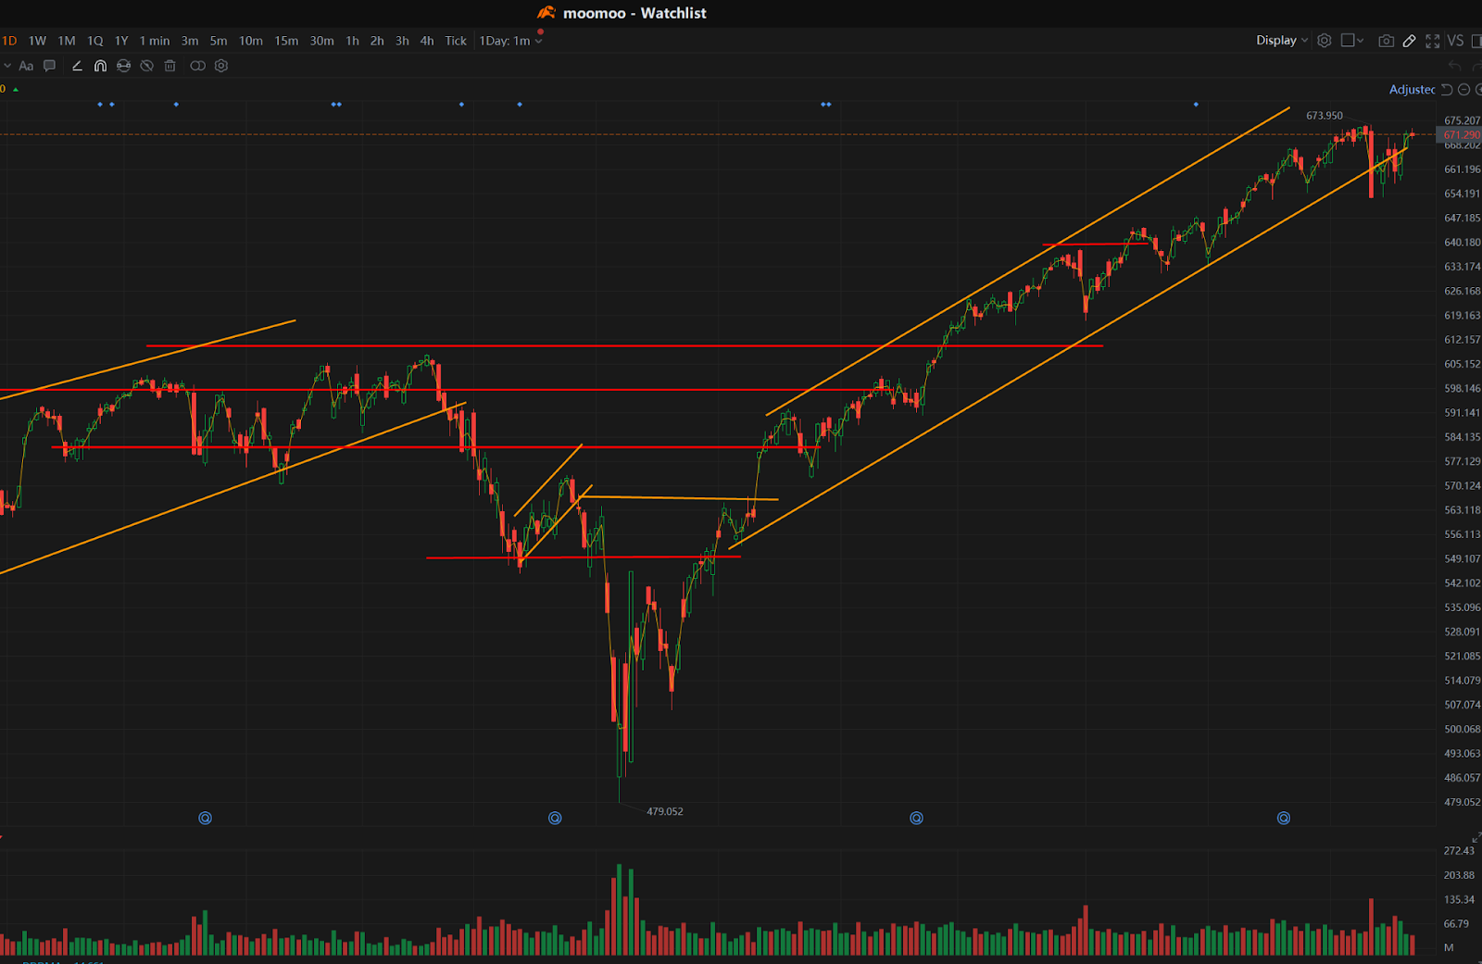This screenshot has height=964, width=1482.
Task: Switch to the 1Q timeframe
Action: pos(95,41)
